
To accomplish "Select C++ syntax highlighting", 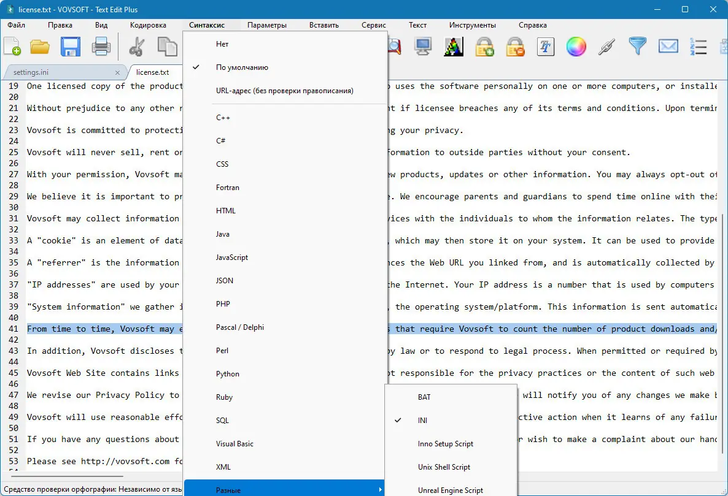I will (285, 118).
